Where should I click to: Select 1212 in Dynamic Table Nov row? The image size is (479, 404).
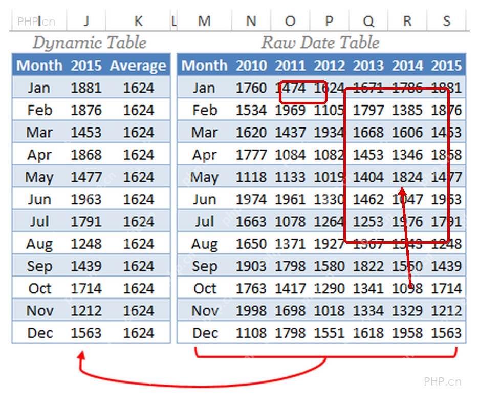(86, 311)
